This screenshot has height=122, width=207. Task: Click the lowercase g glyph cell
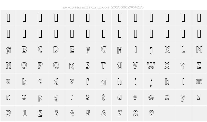[104, 82]
